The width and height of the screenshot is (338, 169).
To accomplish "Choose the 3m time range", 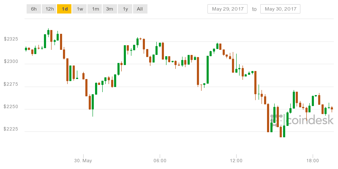I will coord(110,9).
